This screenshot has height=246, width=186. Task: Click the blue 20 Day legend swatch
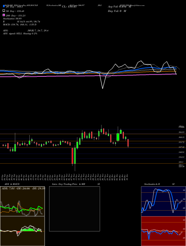[x=4, y=6]
